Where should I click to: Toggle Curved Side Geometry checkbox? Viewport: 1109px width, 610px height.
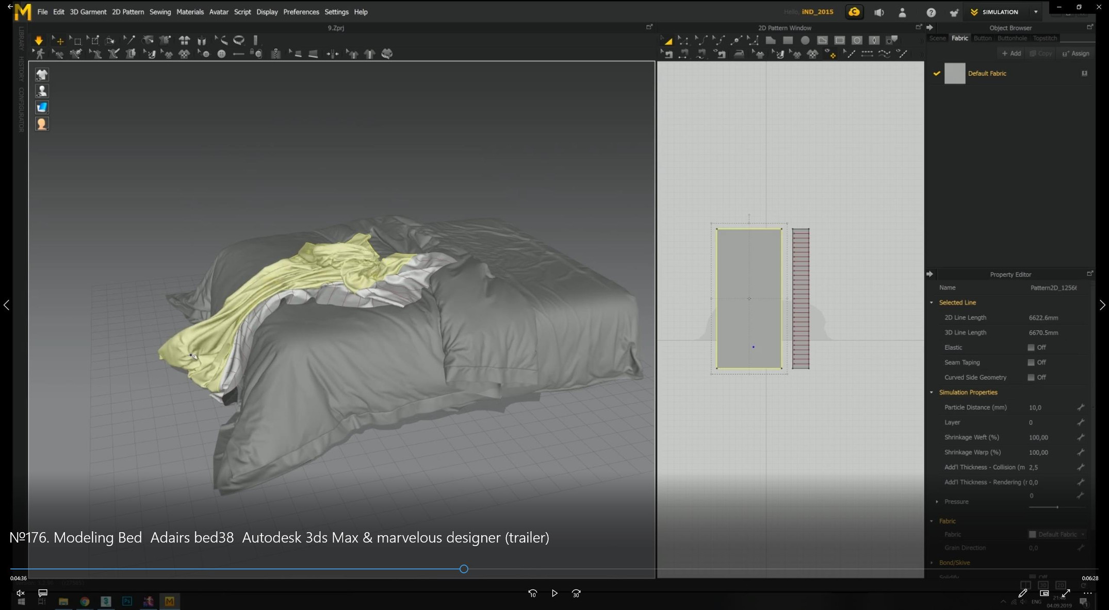tap(1031, 378)
